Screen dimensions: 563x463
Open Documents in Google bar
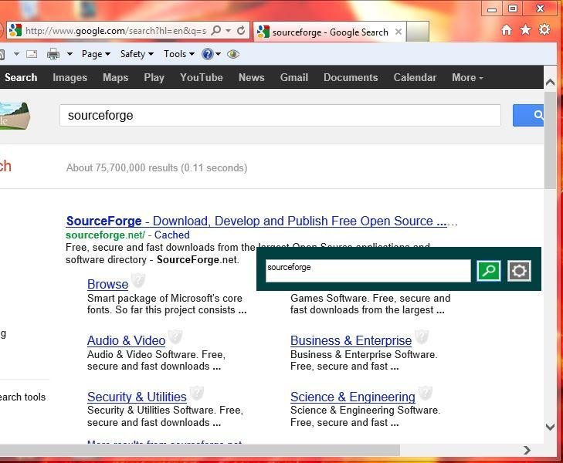click(351, 77)
